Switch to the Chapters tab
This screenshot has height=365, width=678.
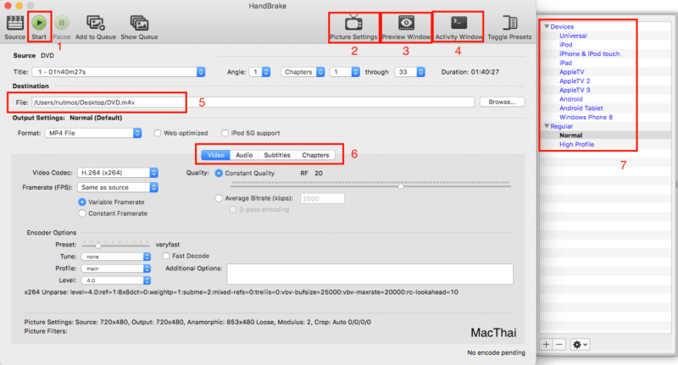tap(315, 155)
